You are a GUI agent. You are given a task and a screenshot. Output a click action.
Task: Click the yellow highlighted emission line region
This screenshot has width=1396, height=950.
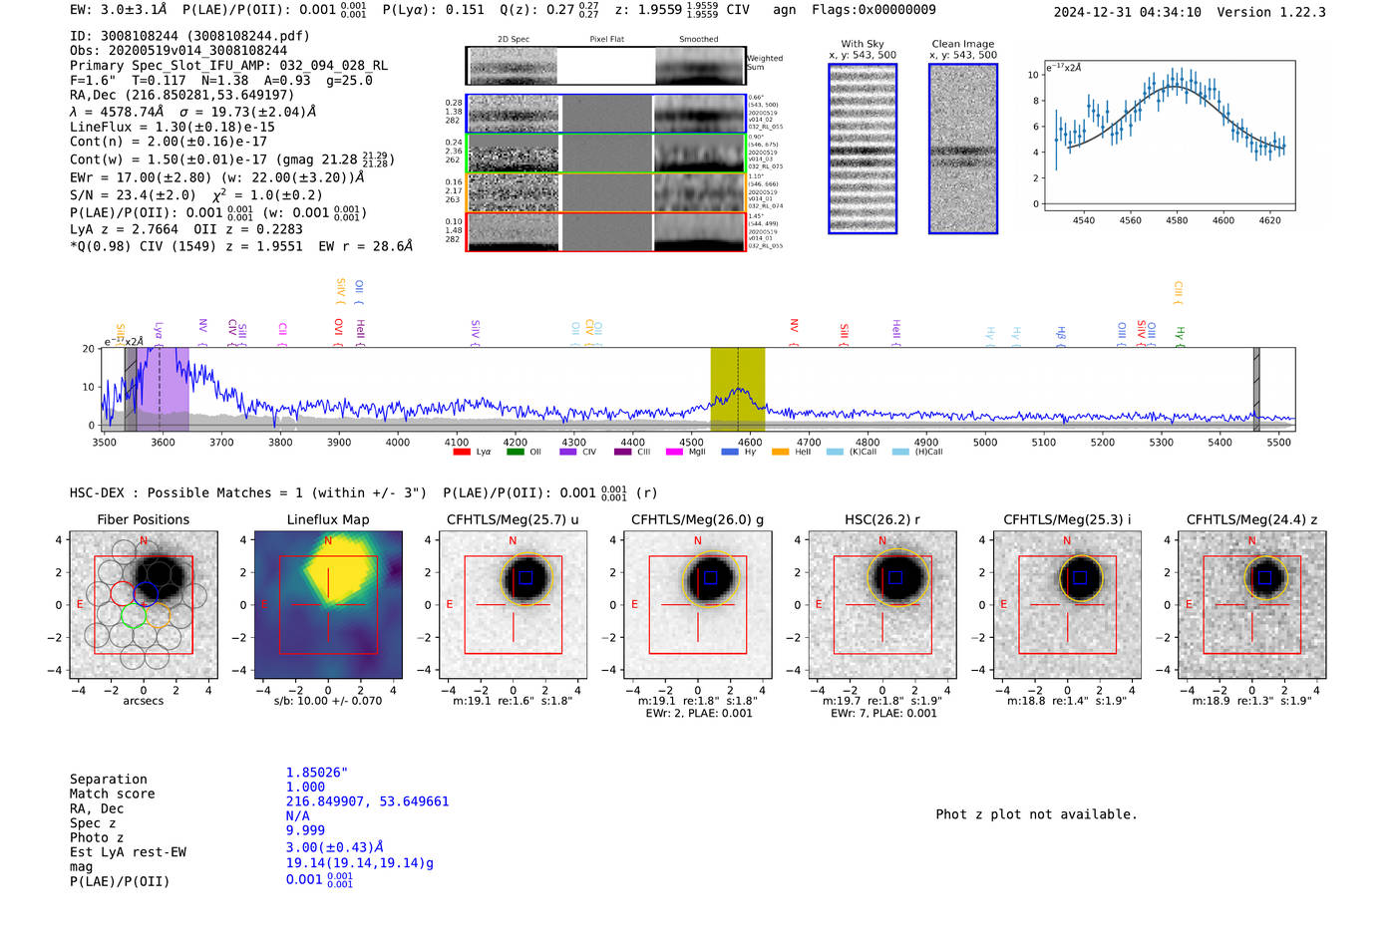click(x=738, y=389)
